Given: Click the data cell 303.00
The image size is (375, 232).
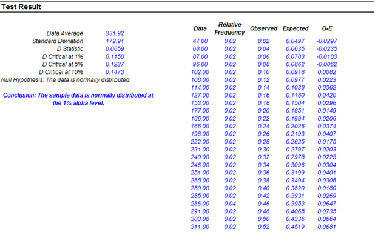Looking at the screenshot, I should point(200,219).
